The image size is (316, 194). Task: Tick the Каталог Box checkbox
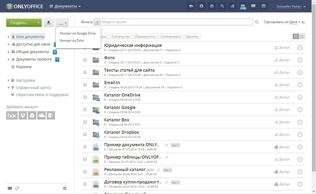85,122
